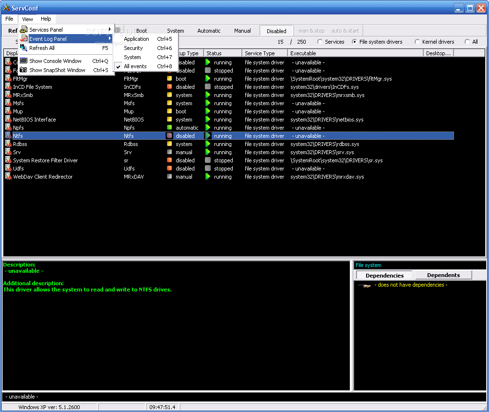Click the yellow system startup swatch for MRxSmb
This screenshot has height=412, width=489.
click(x=169, y=95)
